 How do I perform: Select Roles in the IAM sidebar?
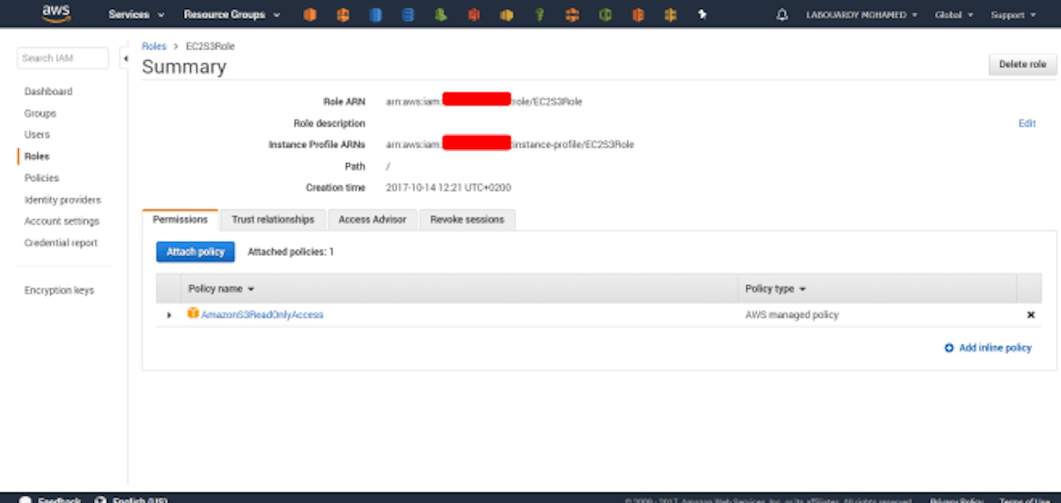point(37,156)
